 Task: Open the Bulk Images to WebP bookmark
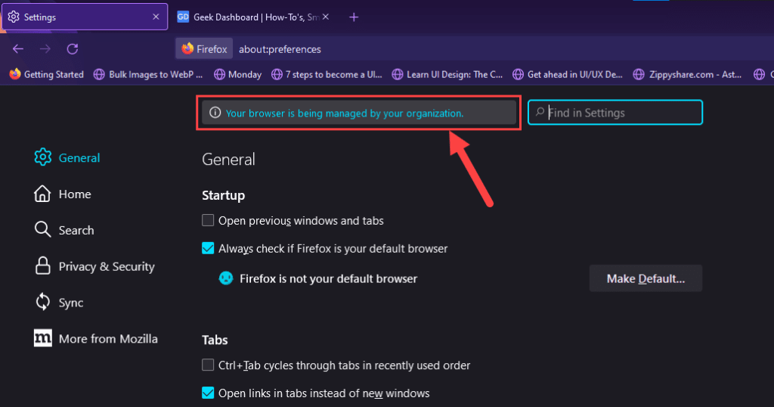click(x=148, y=75)
